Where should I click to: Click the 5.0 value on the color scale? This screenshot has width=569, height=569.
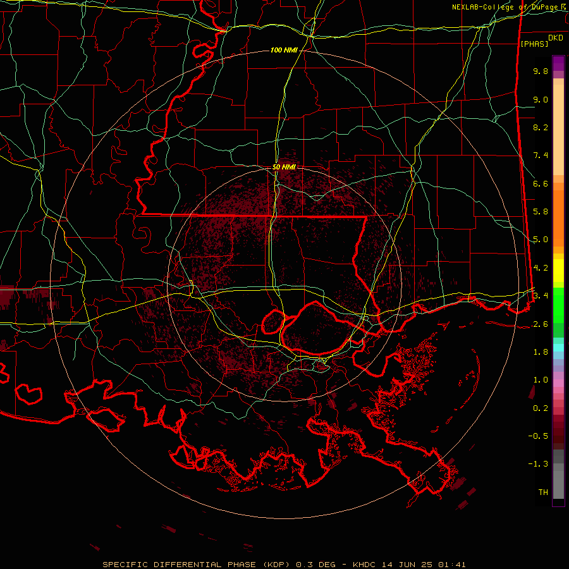541,240
